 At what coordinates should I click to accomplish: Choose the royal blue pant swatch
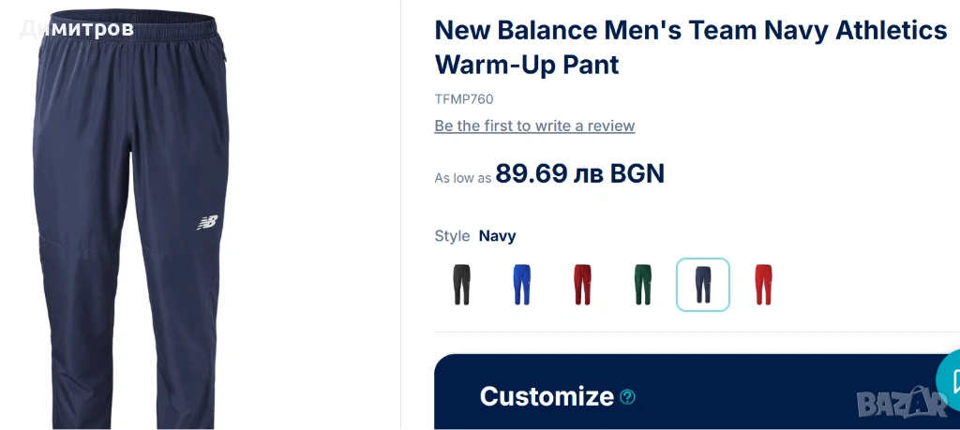point(521,285)
